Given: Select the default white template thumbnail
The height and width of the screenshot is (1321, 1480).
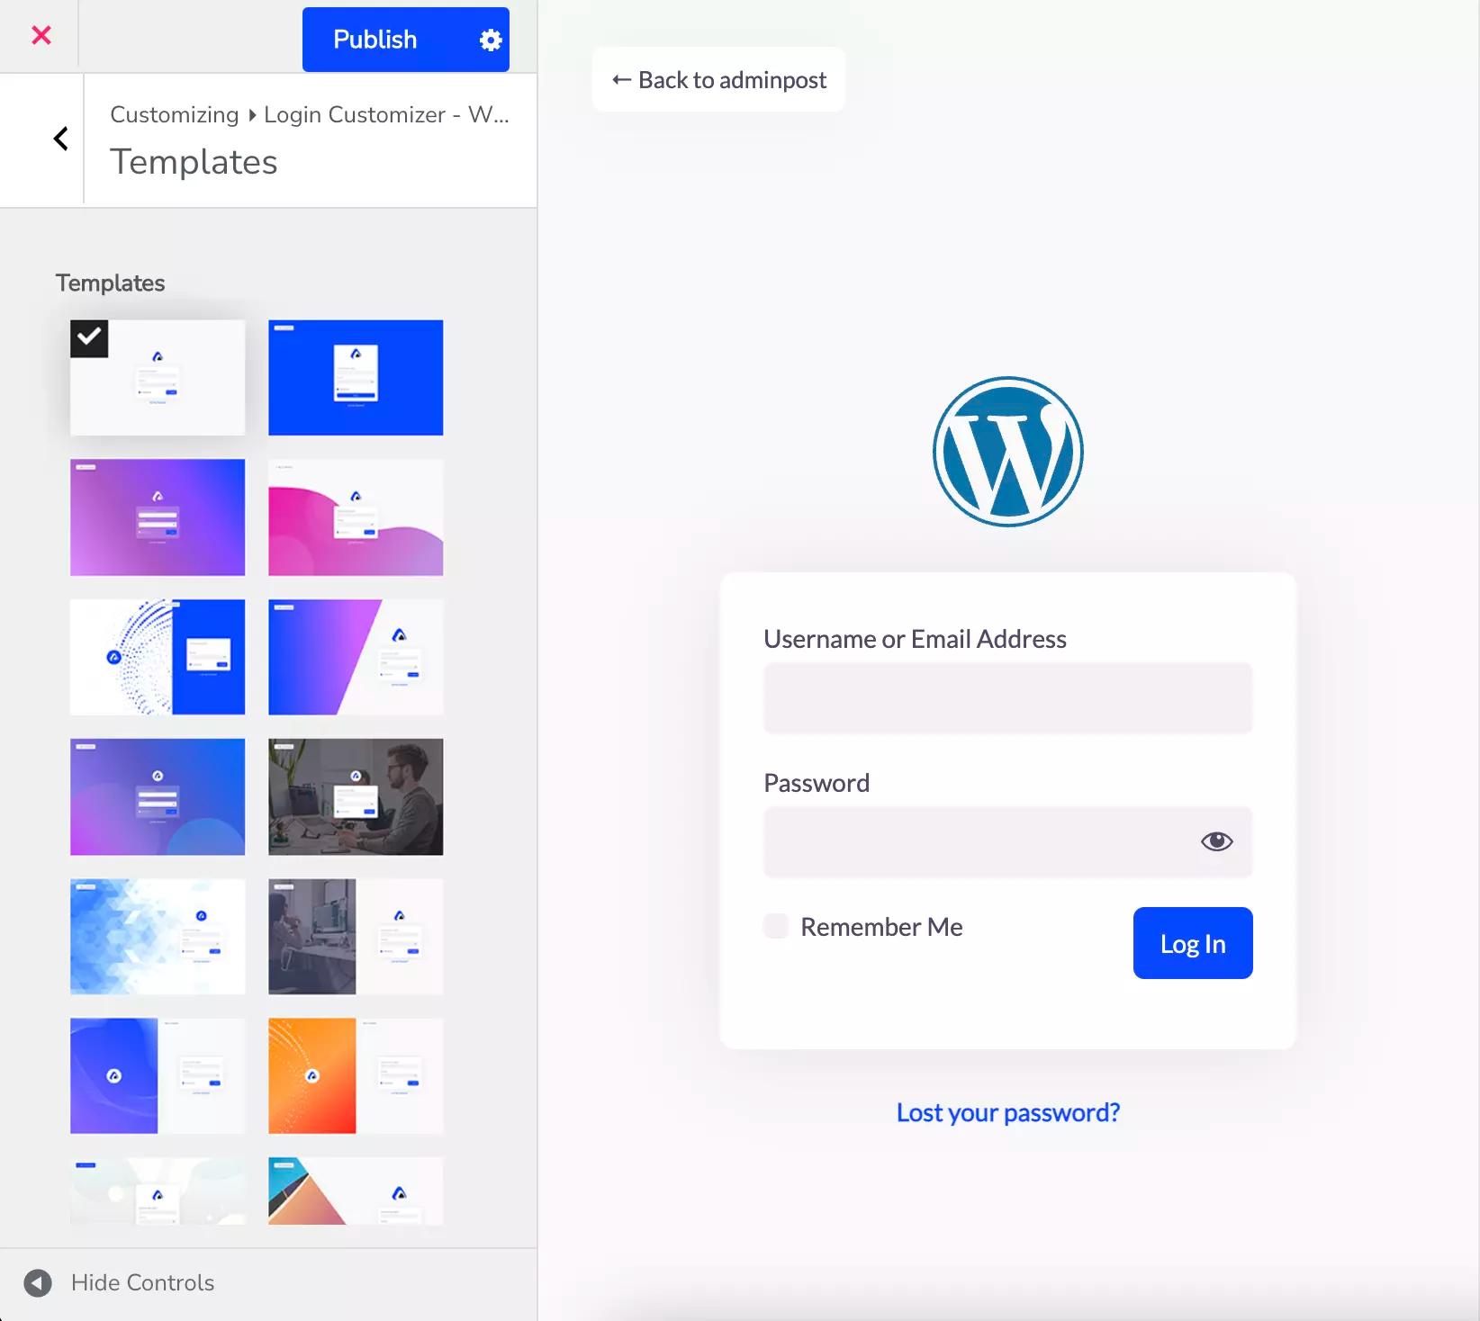Looking at the screenshot, I should click(158, 378).
